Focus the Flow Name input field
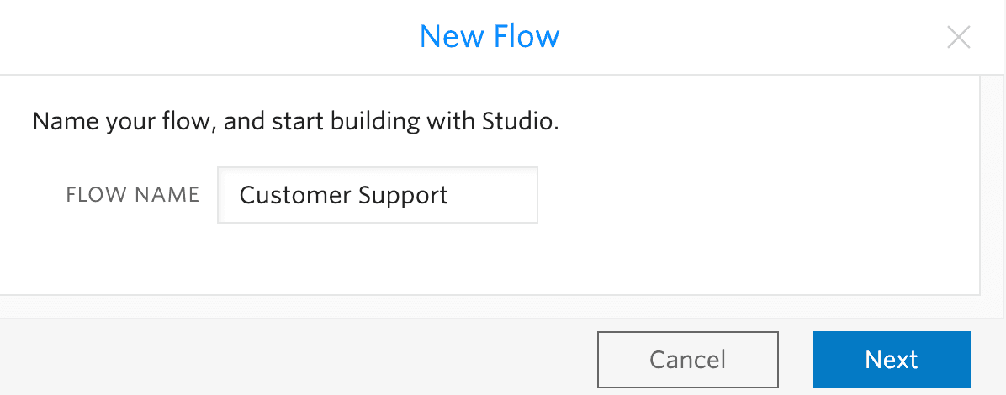Image resolution: width=1006 pixels, height=395 pixels. tap(377, 195)
